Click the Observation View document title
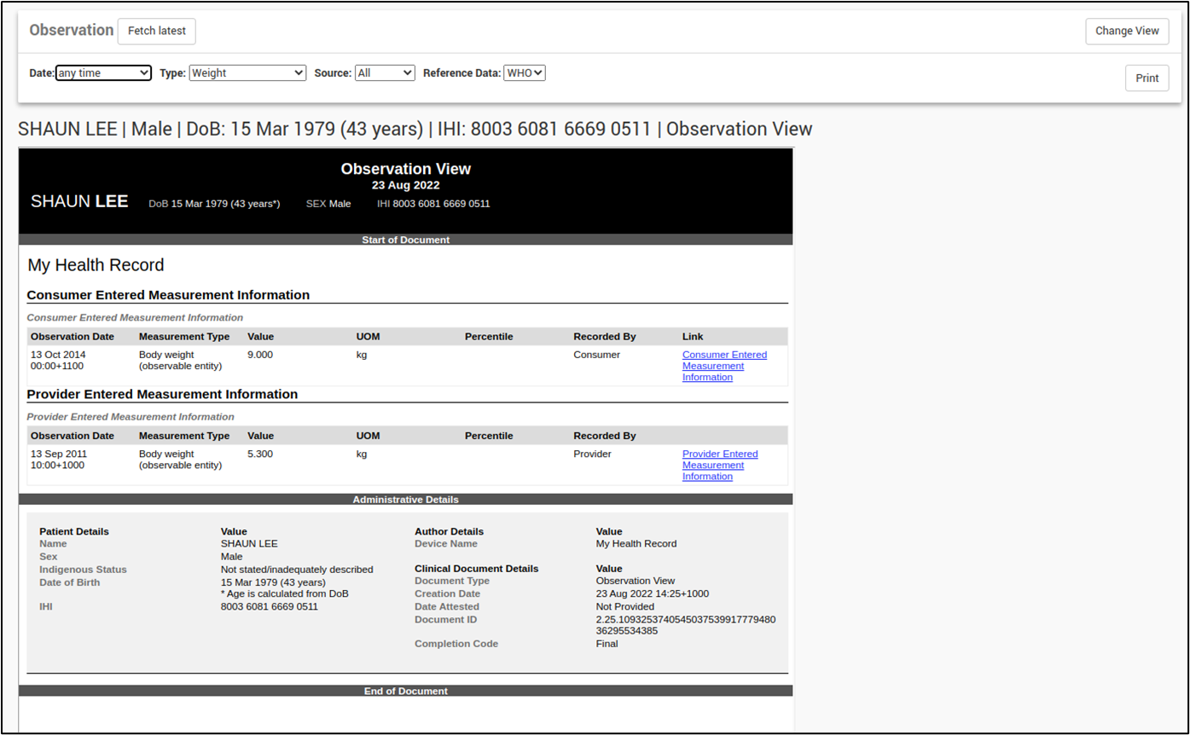1190x735 pixels. click(x=405, y=169)
